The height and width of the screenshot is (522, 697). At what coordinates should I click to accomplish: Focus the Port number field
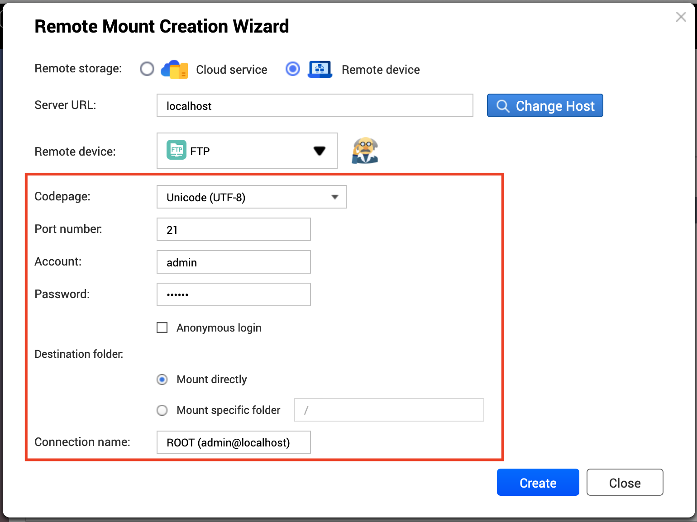(234, 230)
